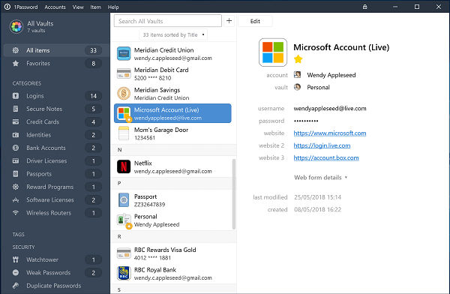Click the Passport item icon in list
This screenshot has width=450, height=294.
point(124,200)
